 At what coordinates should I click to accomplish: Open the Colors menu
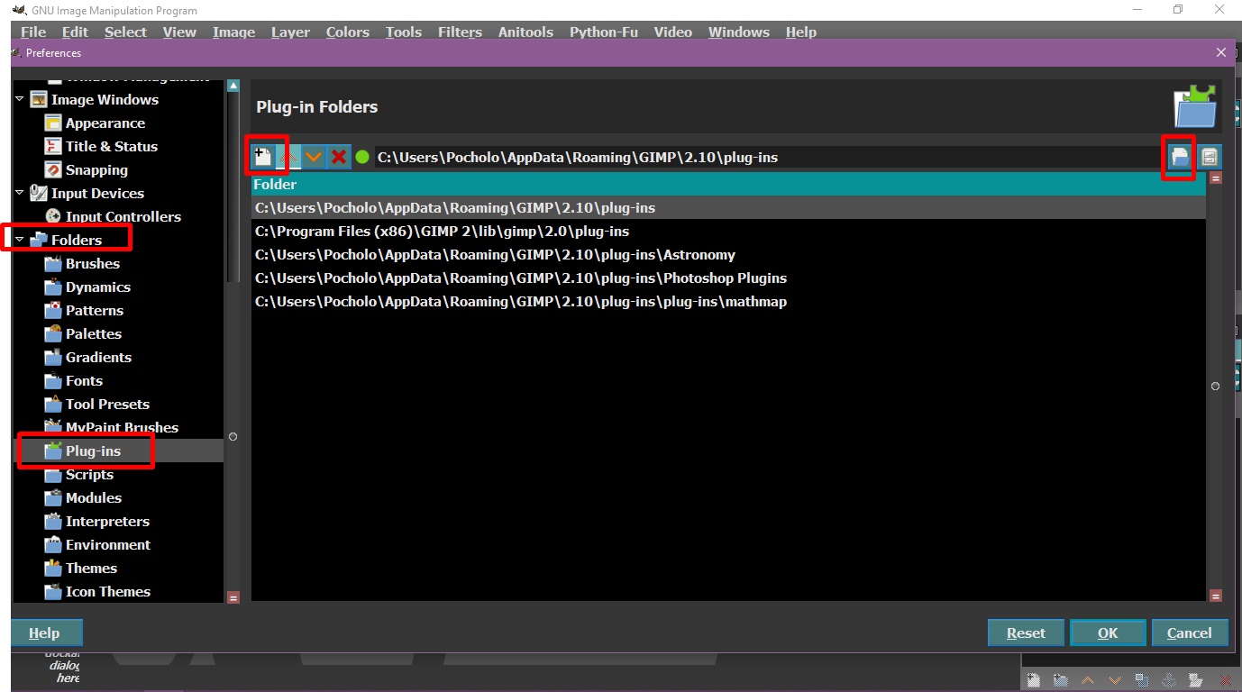coord(348,32)
